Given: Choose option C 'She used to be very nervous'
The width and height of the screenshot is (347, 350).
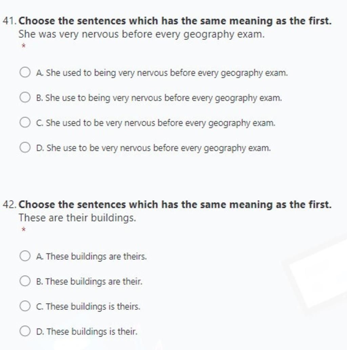Looking at the screenshot, I should pos(25,122).
